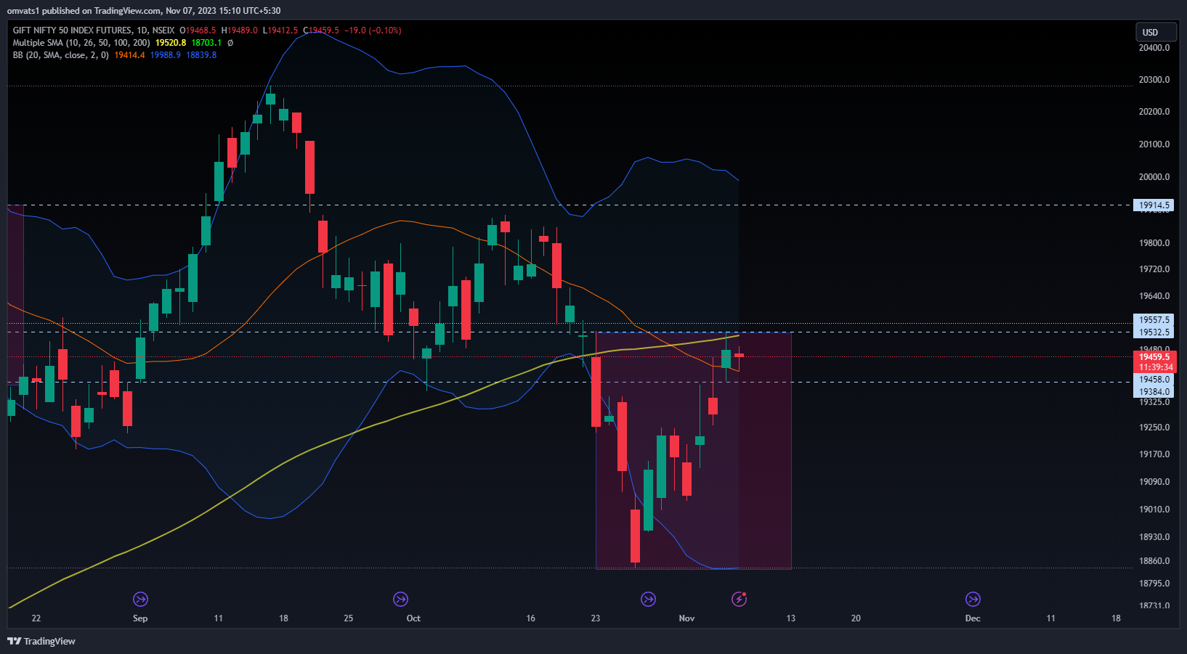Open the event marker icon left of Nov
Image resolution: width=1187 pixels, height=654 pixels.
coord(648,599)
